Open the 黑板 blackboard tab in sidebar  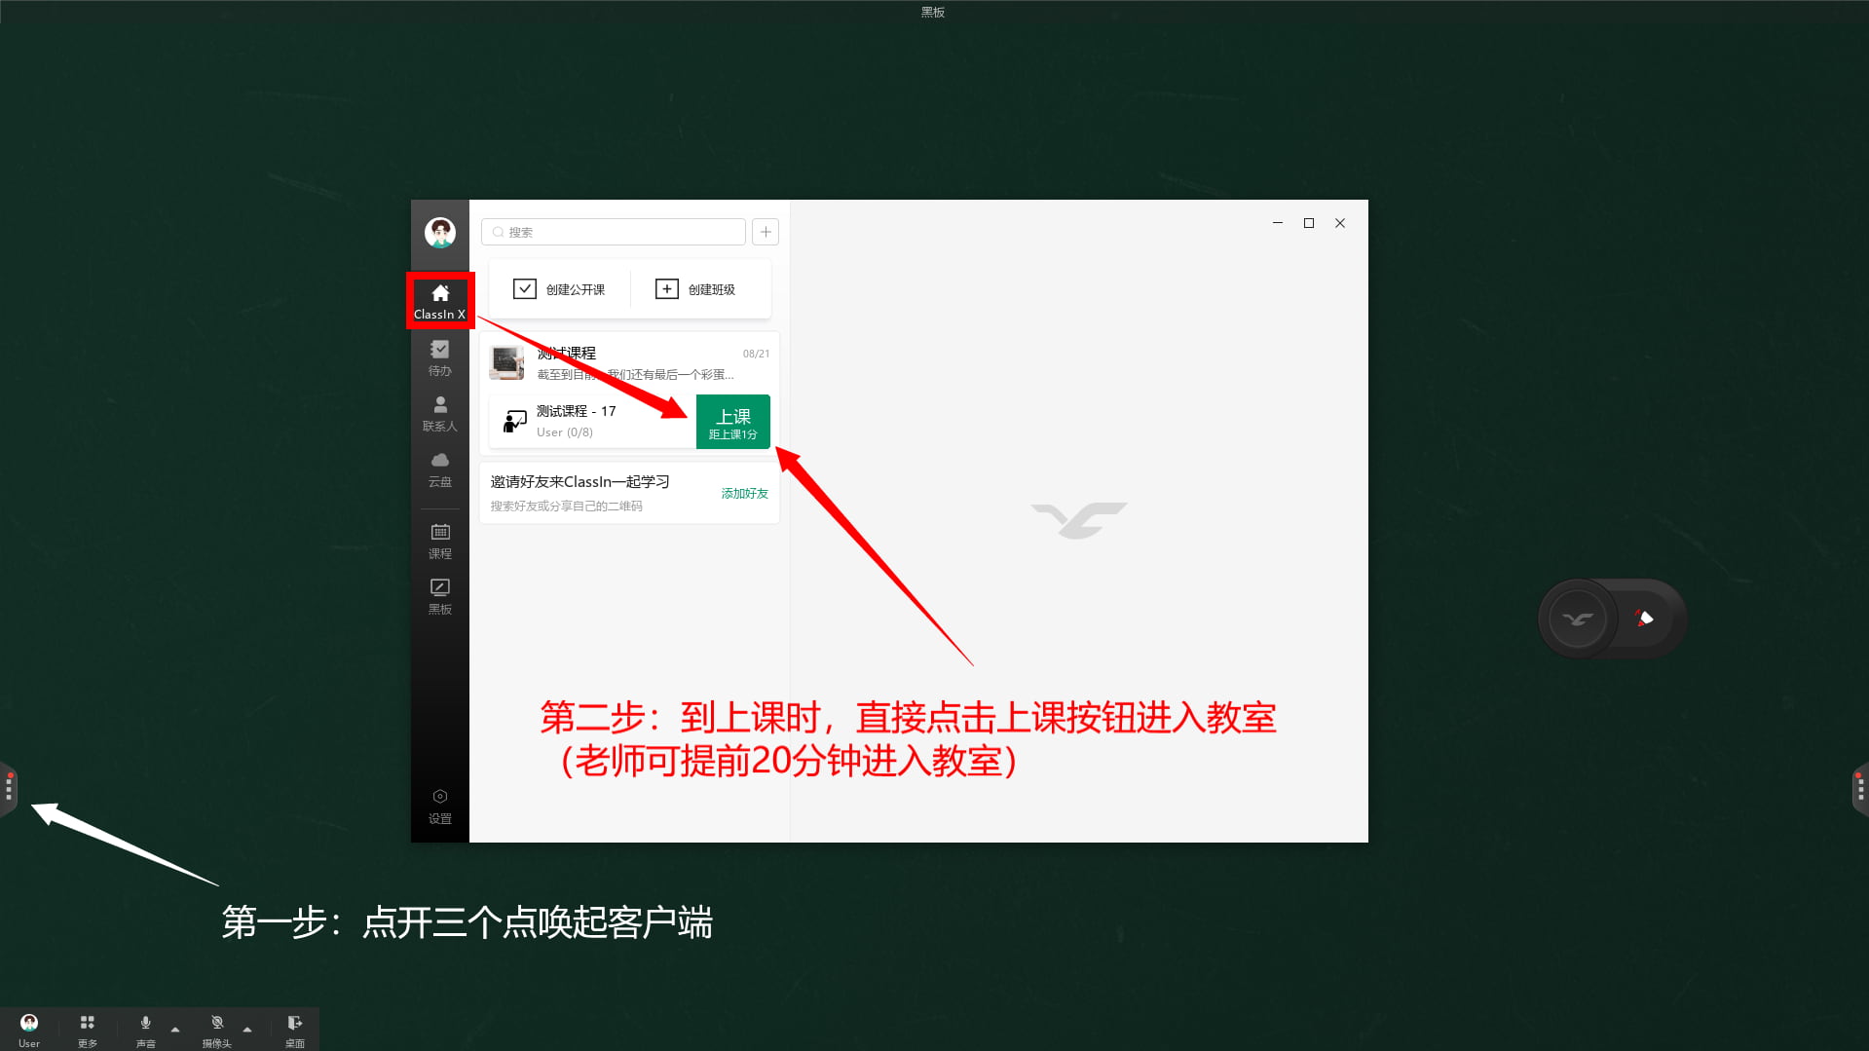[x=440, y=597]
